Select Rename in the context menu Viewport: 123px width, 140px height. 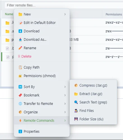coord(42,48)
